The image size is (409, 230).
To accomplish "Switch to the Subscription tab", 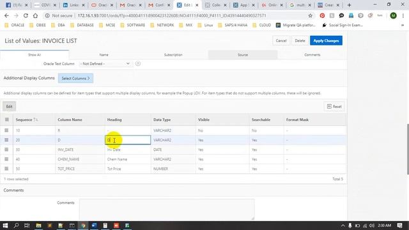I will tap(173, 55).
